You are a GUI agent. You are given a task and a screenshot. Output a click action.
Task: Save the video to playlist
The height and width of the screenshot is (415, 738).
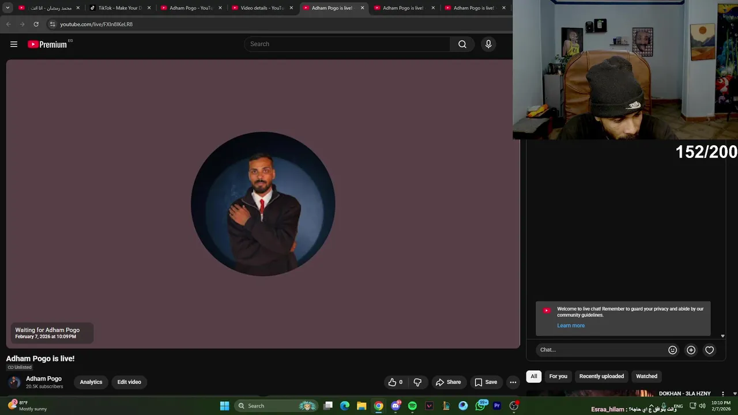485,382
